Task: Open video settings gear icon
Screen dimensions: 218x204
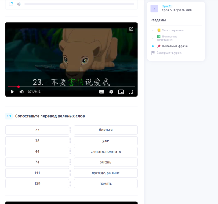Action: (x=111, y=92)
